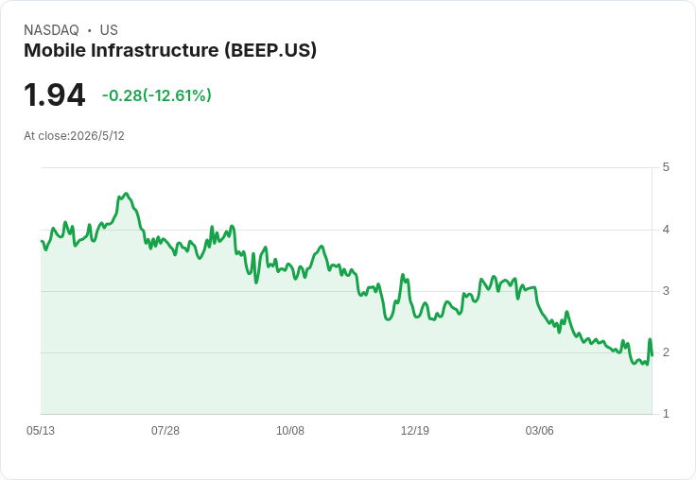The height and width of the screenshot is (480, 696).
Task: Select the current price 1.94
Action: pyautogui.click(x=54, y=94)
